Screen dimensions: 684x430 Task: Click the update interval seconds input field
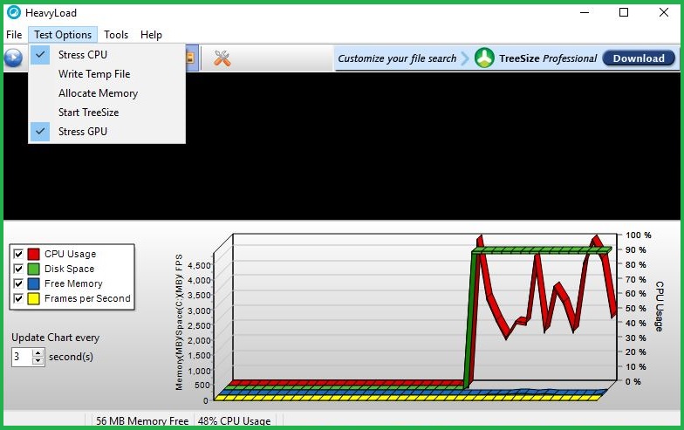tap(22, 357)
